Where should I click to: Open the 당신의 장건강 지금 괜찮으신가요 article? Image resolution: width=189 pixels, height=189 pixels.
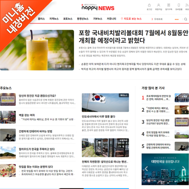37,96
